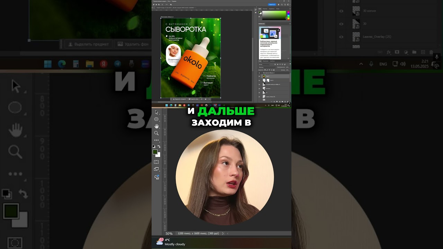This screenshot has width=443, height=249.
Task: Open Color panel hamburger menu
Action: click(x=290, y=9)
